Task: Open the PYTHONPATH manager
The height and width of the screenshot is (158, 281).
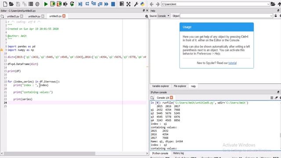Action: click(142, 4)
